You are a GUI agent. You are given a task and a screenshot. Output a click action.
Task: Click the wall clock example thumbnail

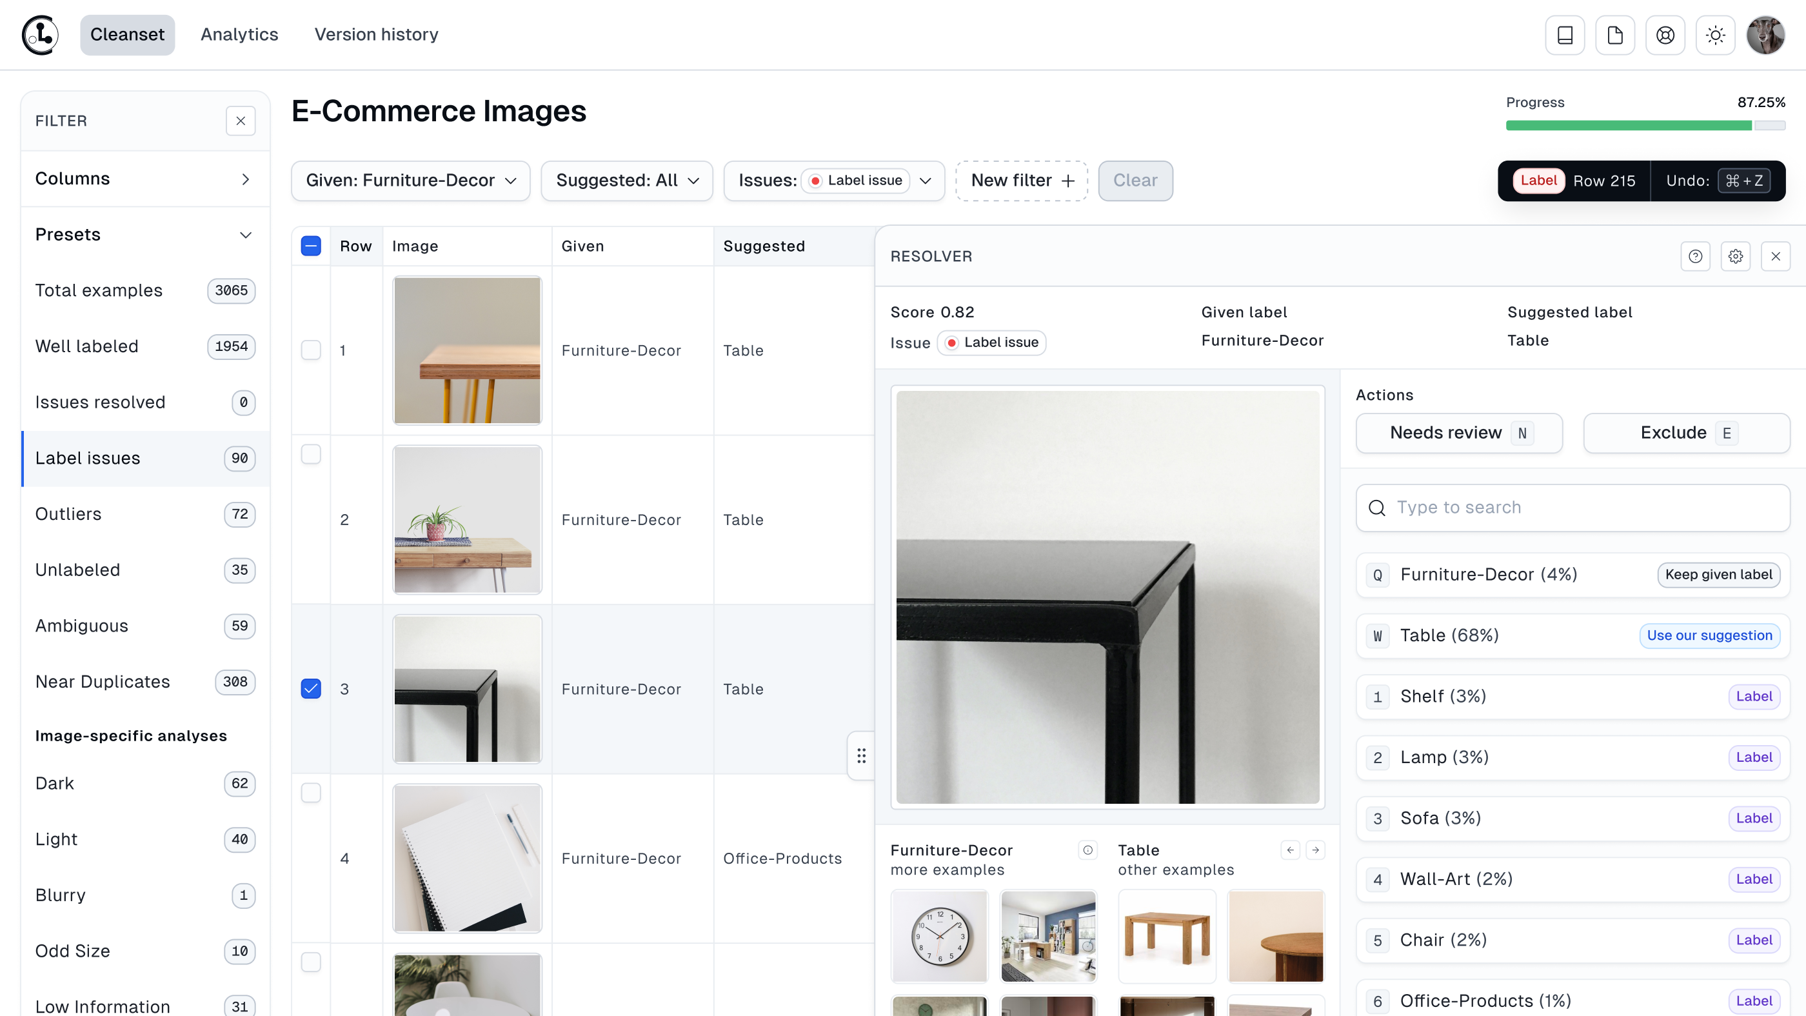(x=938, y=936)
